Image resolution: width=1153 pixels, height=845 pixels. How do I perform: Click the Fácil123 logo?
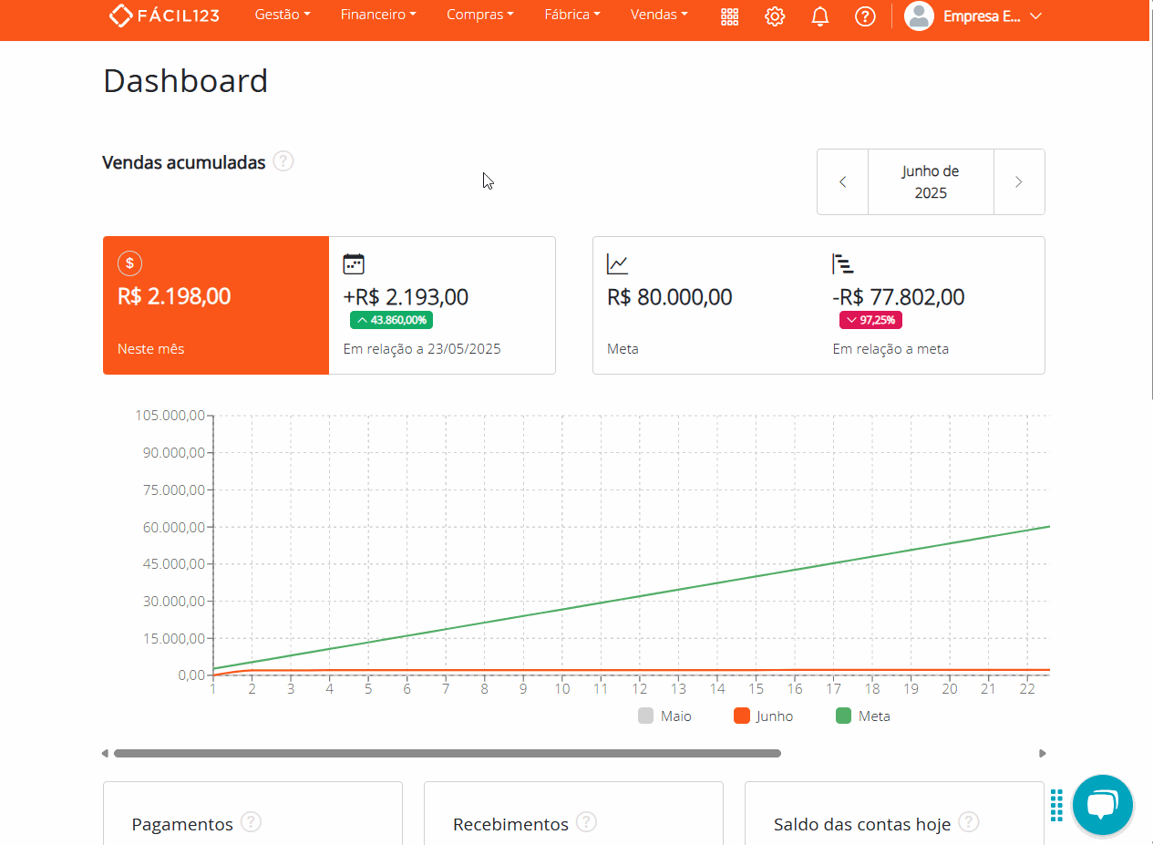tap(164, 15)
